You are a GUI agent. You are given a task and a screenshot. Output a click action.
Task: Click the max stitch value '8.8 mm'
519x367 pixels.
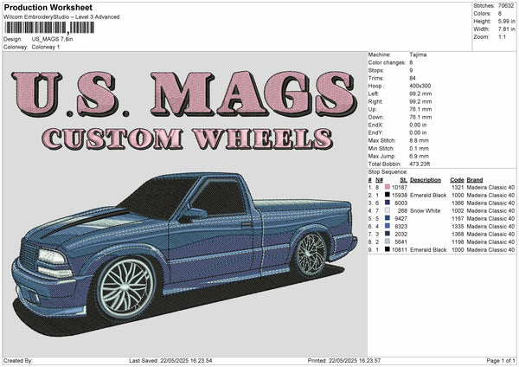pyautogui.click(x=419, y=140)
